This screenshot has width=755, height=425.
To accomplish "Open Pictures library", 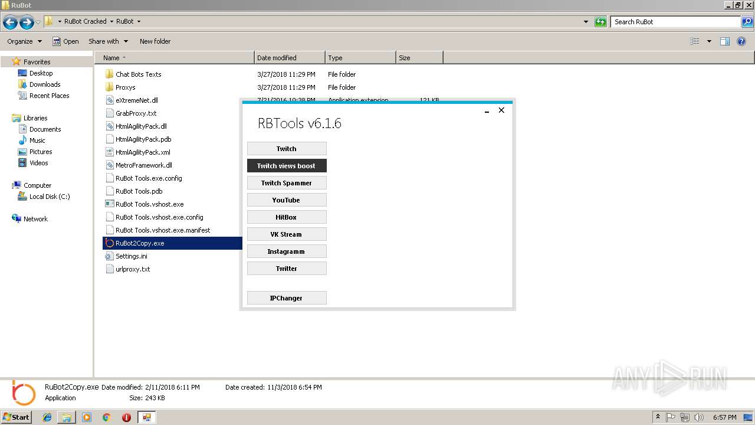I will point(41,152).
